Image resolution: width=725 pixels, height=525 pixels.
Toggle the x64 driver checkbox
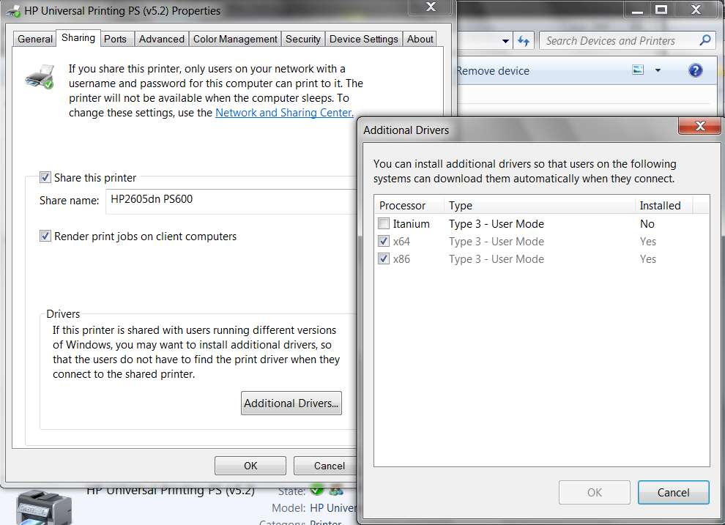(383, 241)
